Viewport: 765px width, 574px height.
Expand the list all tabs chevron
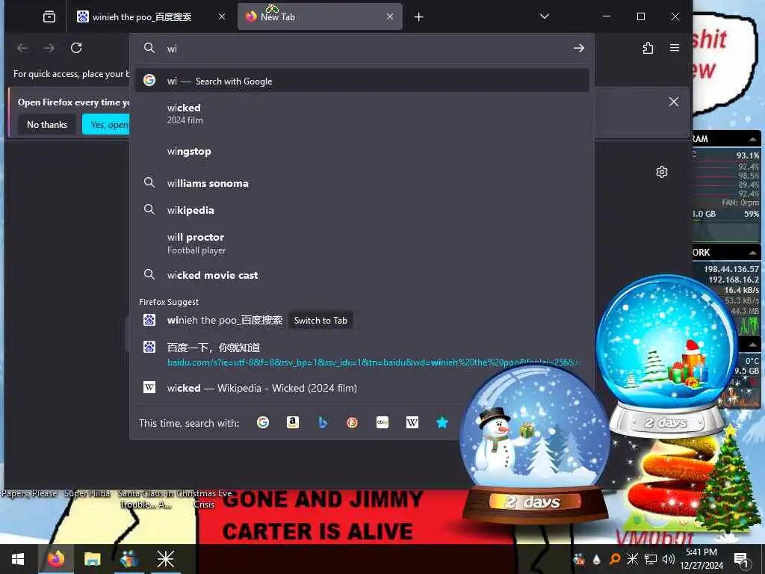(x=545, y=16)
